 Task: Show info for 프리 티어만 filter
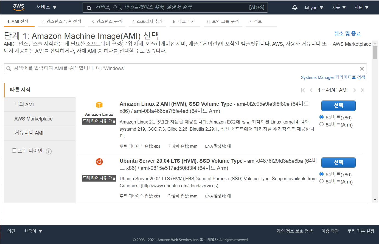click(49, 151)
